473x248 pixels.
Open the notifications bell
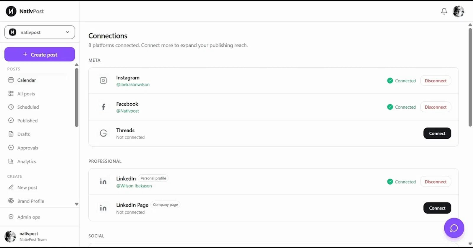(444, 11)
